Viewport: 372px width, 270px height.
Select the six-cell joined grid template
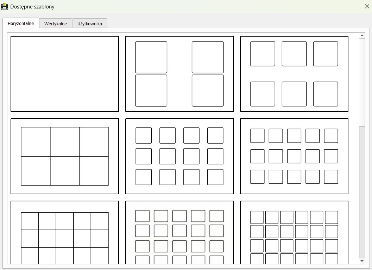[65, 156]
